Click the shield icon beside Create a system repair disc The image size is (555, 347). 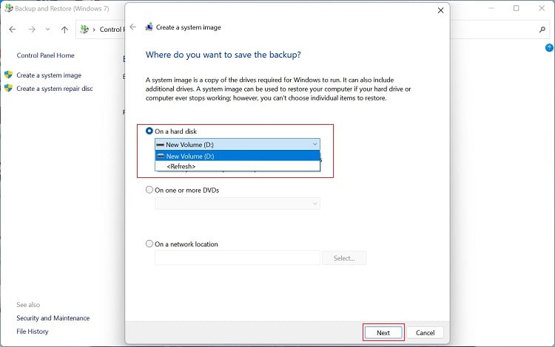point(9,89)
